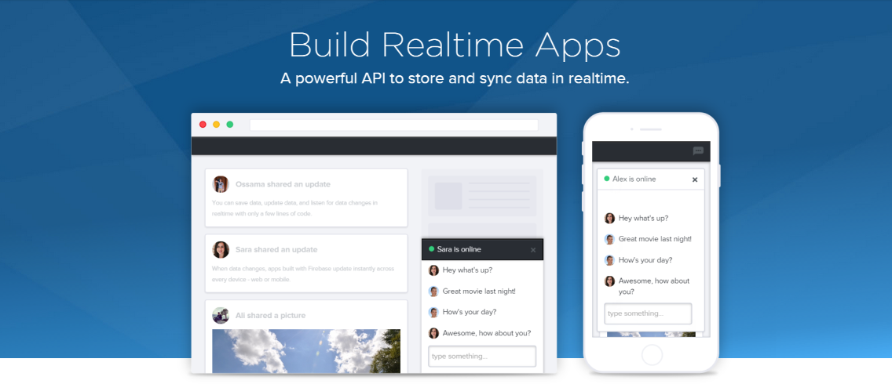The image size is (892, 384).
Task: Click Sara's avatar in the shared update post
Action: (221, 249)
